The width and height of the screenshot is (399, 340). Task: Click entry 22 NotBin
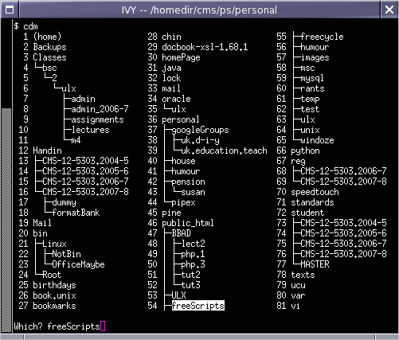click(66, 254)
